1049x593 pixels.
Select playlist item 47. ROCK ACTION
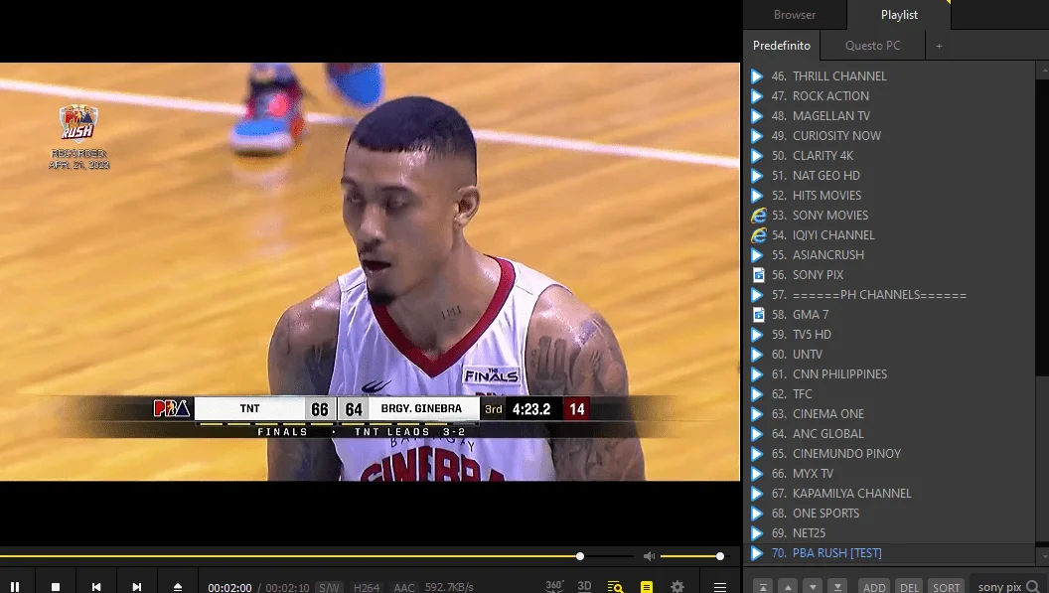[891, 96]
